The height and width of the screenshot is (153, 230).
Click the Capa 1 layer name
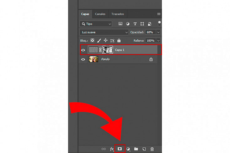tap(120, 50)
